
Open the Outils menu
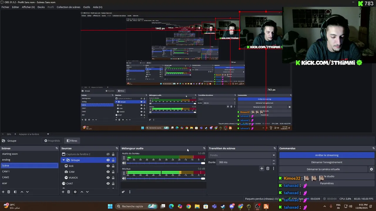point(87,7)
